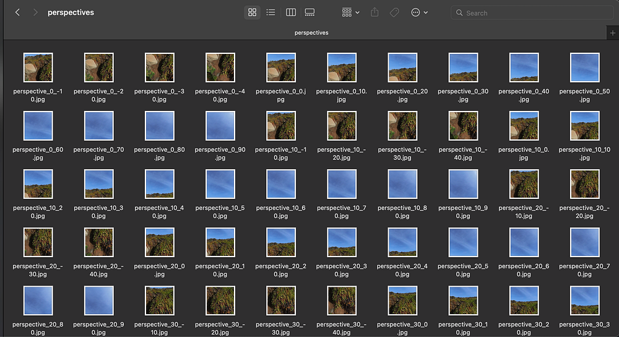The height and width of the screenshot is (337, 619).
Task: Select thumbnail perspective_20_-30.jpg
Action: [38, 242]
